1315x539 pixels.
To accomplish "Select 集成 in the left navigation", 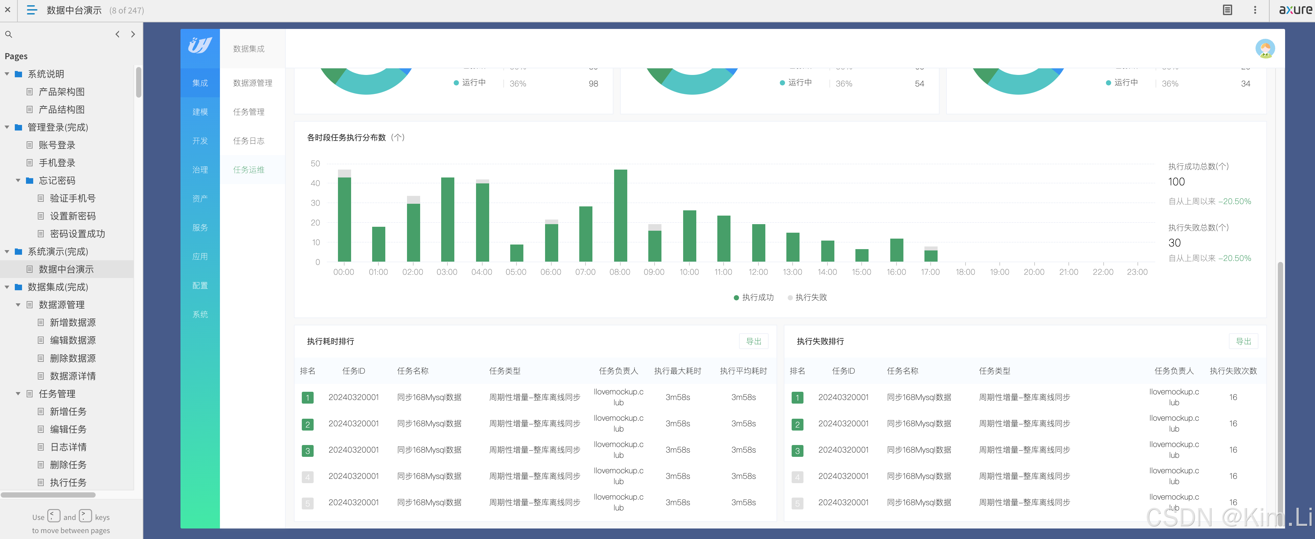I will 200,83.
